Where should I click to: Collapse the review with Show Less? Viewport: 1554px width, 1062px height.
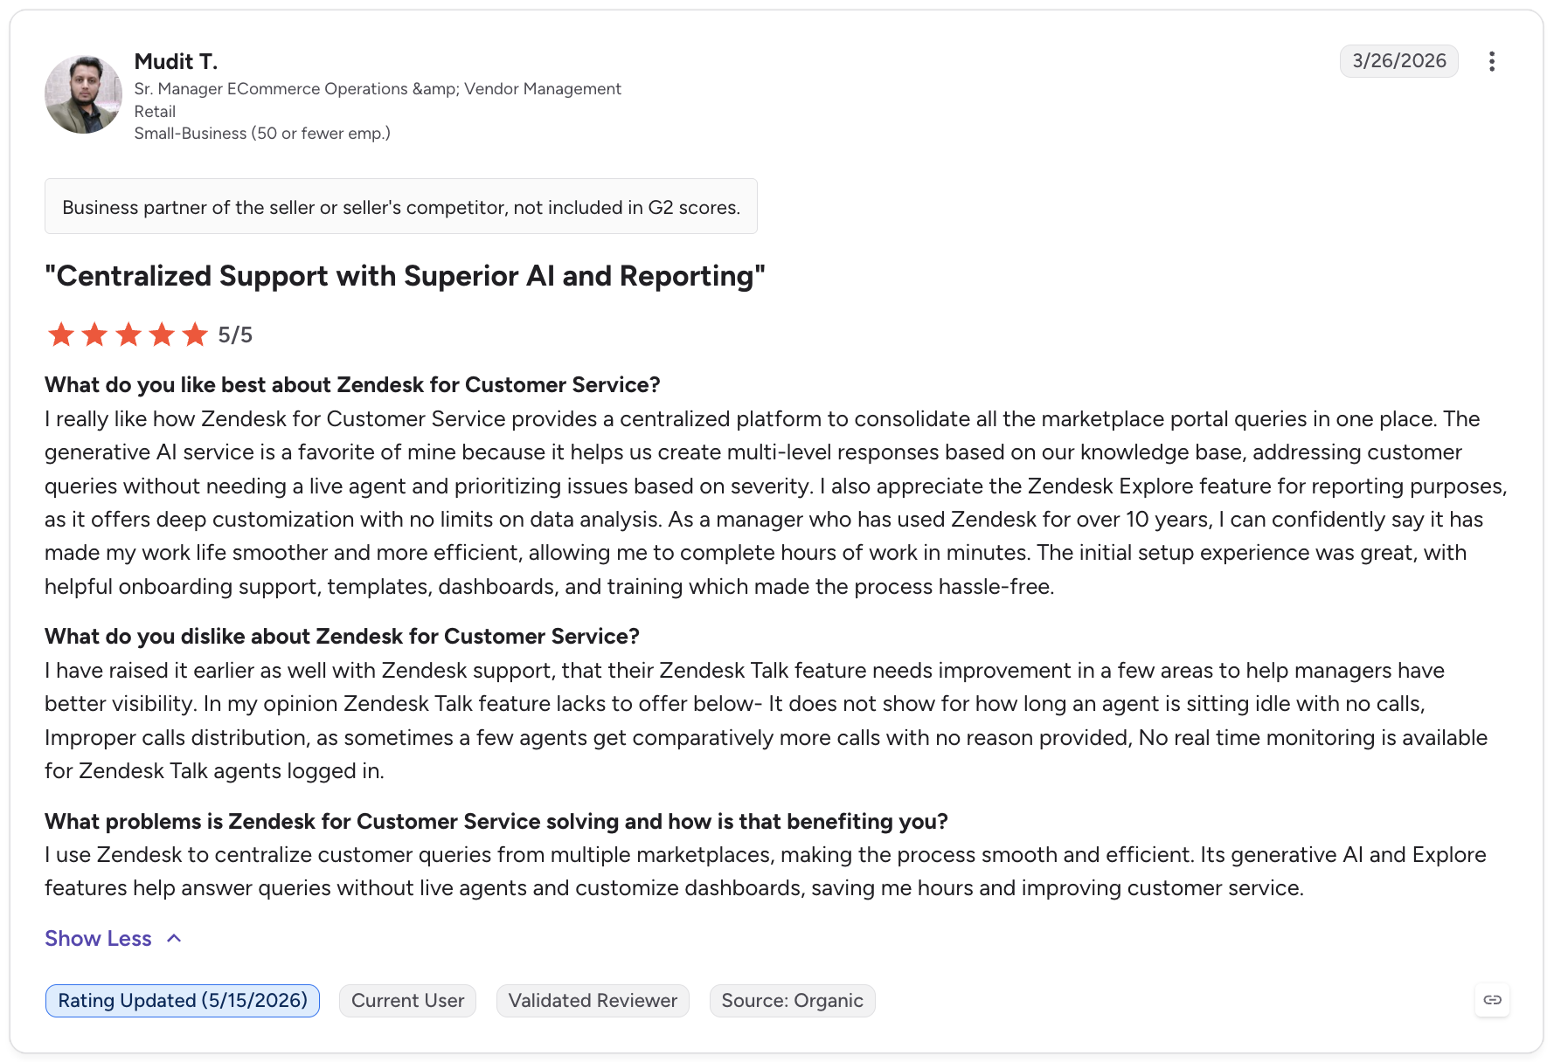coord(98,938)
